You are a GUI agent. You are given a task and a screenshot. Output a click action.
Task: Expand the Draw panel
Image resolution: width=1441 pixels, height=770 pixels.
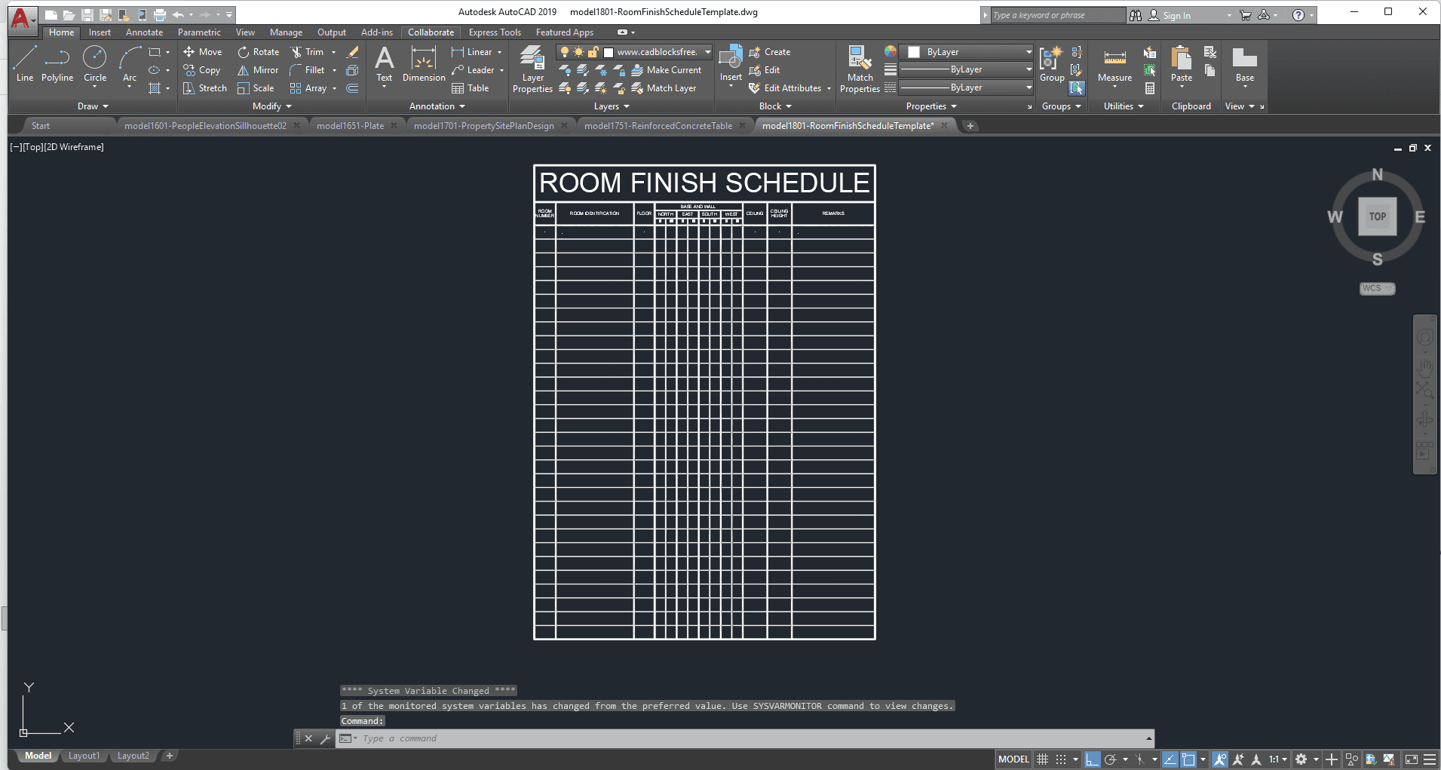point(93,106)
